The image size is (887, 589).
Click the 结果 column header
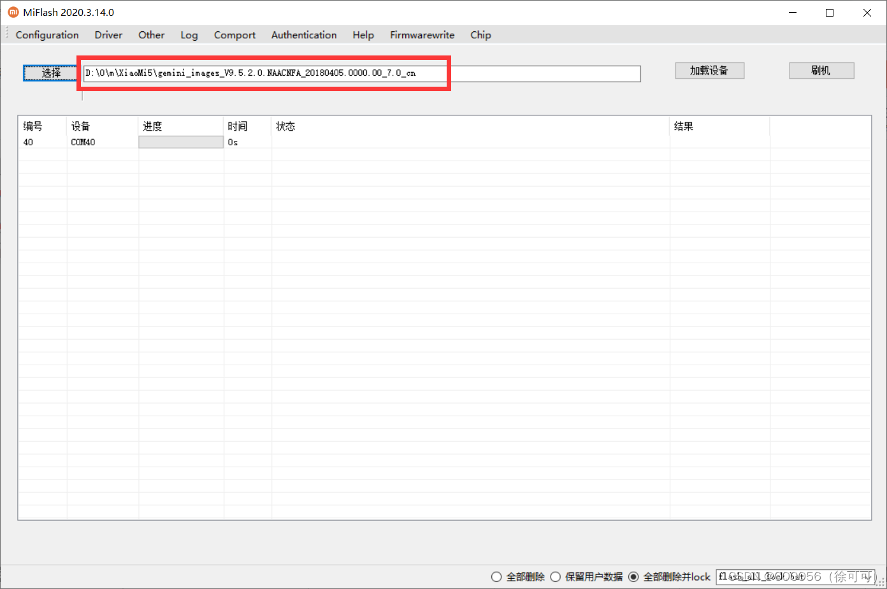[x=719, y=126]
